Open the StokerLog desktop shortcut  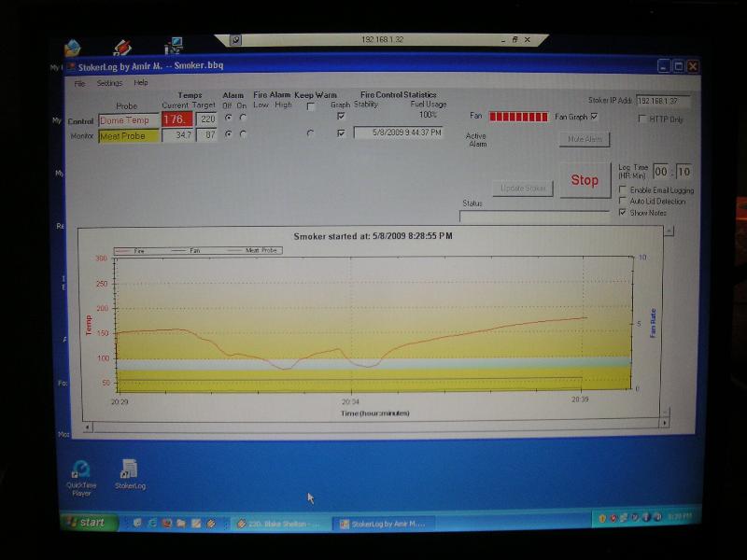tap(130, 469)
